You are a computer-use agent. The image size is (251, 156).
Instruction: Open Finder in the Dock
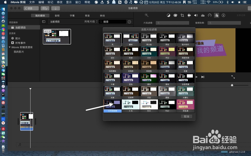pos(3,9)
